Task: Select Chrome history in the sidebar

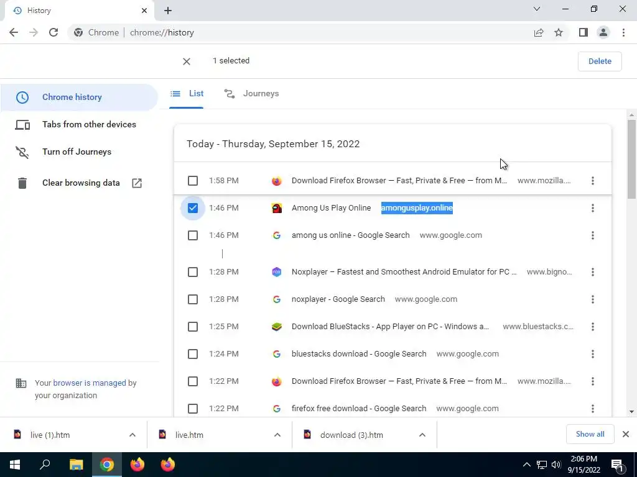Action: coord(79,98)
